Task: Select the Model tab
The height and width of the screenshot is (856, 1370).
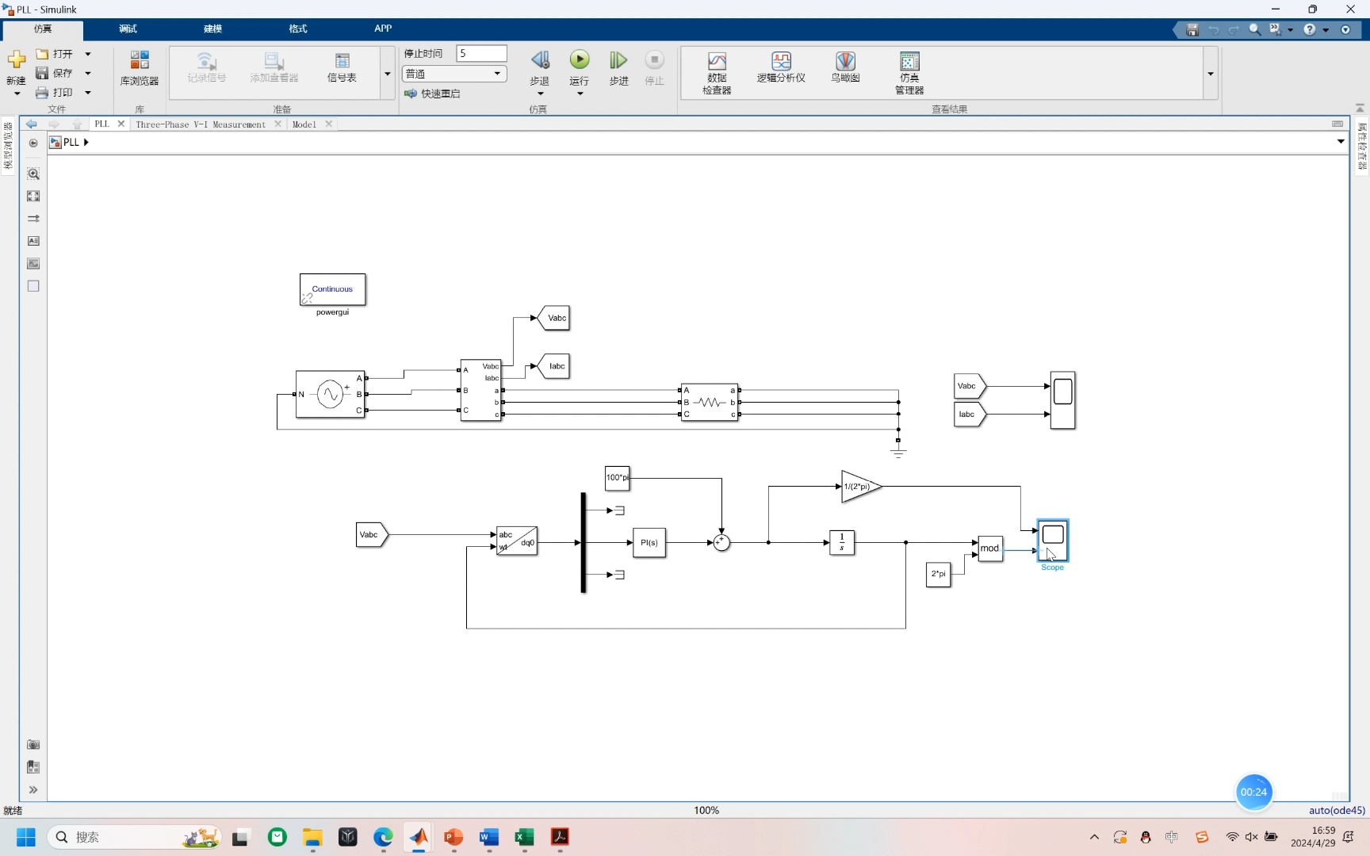Action: (x=304, y=124)
